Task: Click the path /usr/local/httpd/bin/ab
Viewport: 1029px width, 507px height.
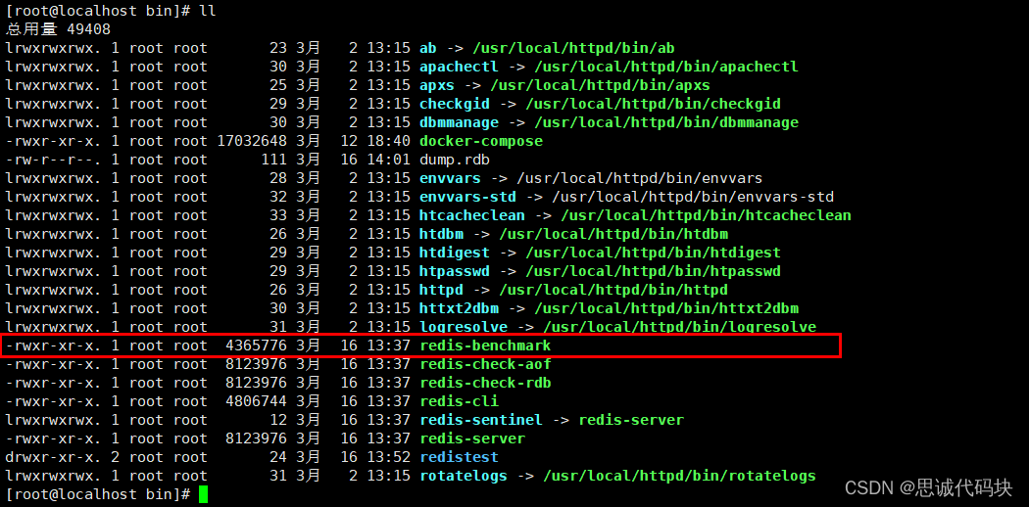Action: pyautogui.click(x=573, y=48)
